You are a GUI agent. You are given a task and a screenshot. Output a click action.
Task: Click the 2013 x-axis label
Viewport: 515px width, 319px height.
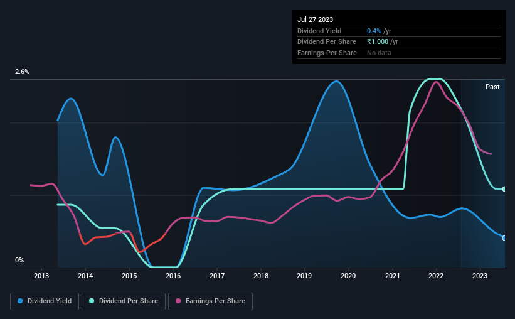pos(41,276)
